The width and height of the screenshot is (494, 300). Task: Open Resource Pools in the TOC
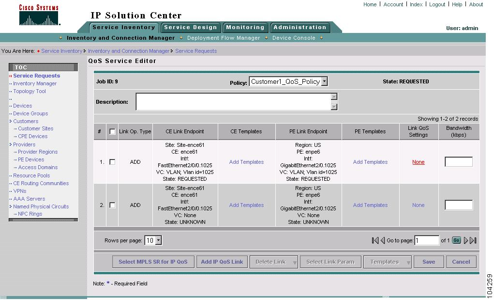coord(31,175)
